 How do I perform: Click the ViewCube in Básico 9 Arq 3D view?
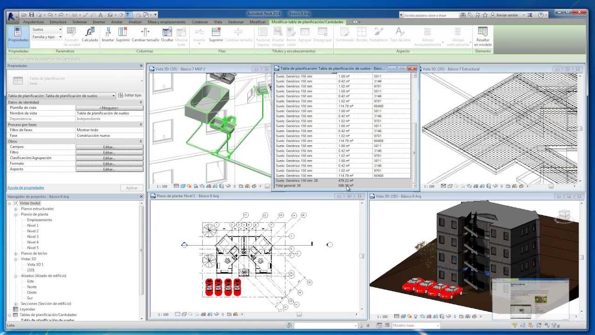(564, 215)
